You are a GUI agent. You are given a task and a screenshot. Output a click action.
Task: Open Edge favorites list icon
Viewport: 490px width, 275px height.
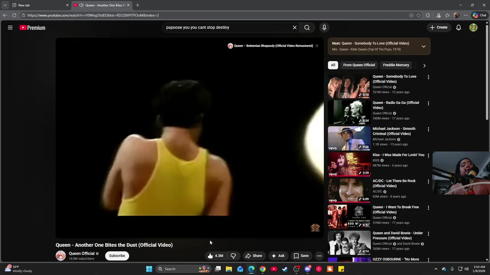447,15
